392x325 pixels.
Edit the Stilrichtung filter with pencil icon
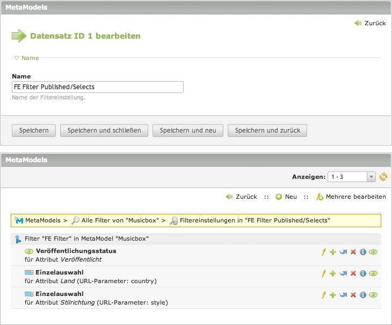point(324,295)
